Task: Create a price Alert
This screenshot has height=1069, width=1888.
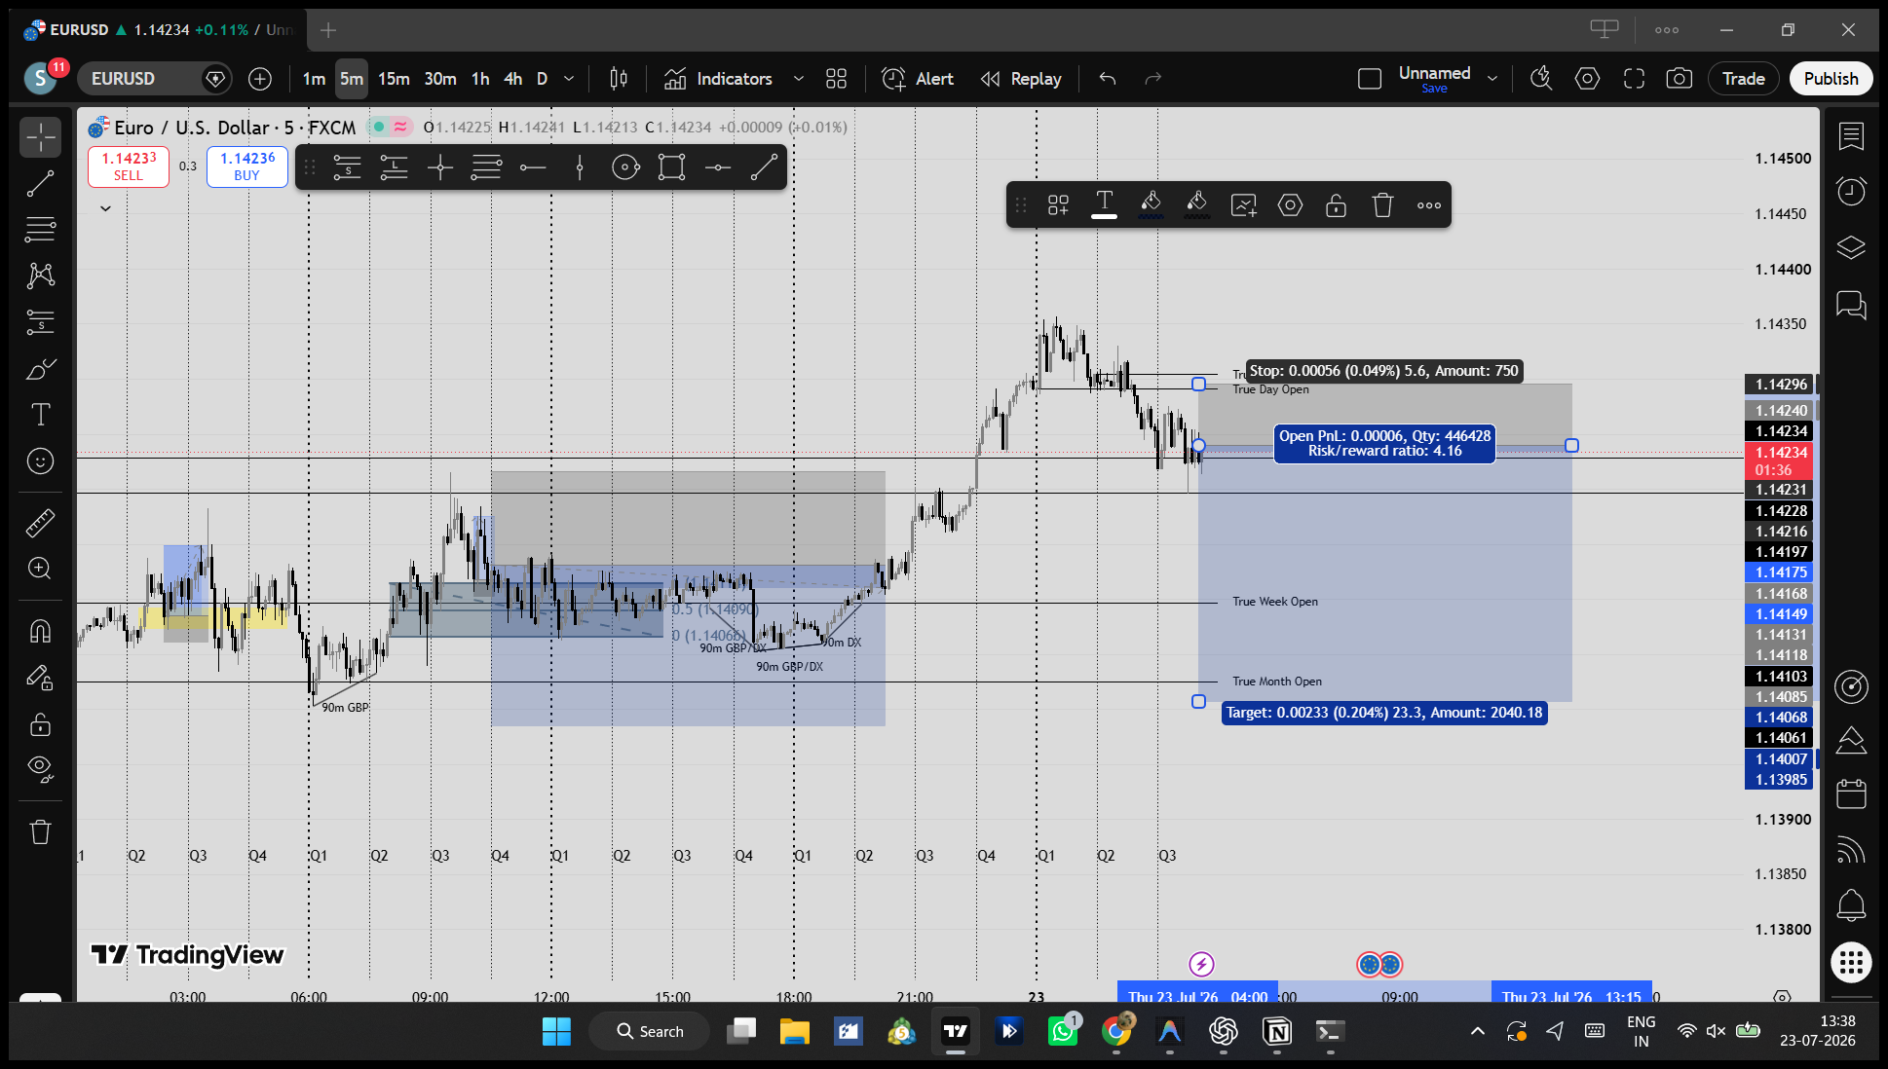Action: coord(918,79)
